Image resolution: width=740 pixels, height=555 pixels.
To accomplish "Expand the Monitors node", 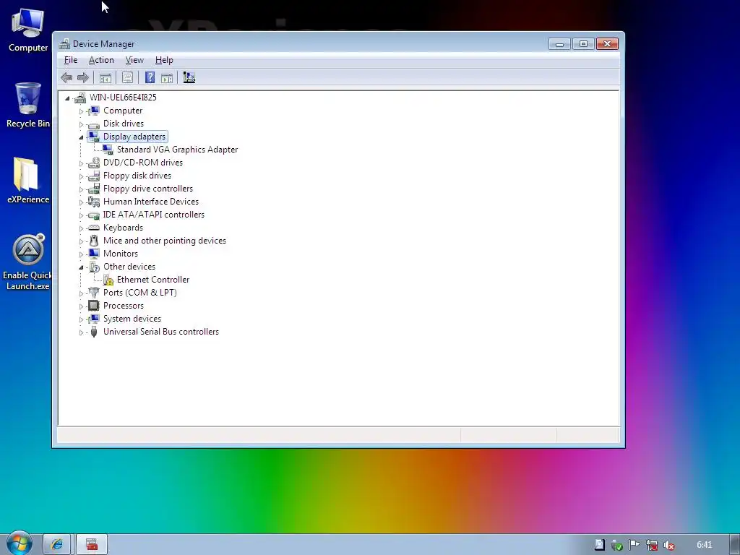I will pos(81,254).
